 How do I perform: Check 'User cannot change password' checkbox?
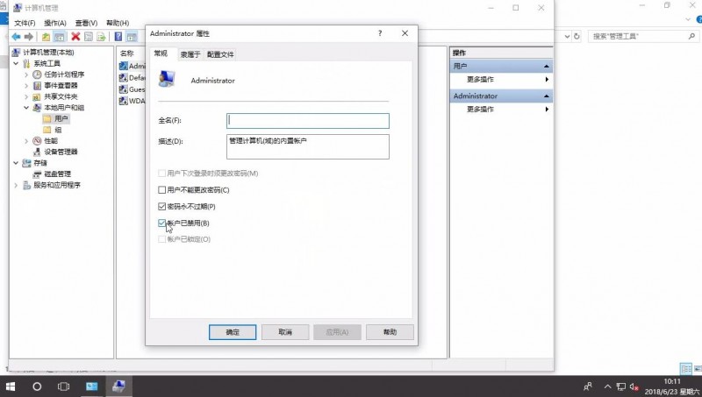click(162, 190)
